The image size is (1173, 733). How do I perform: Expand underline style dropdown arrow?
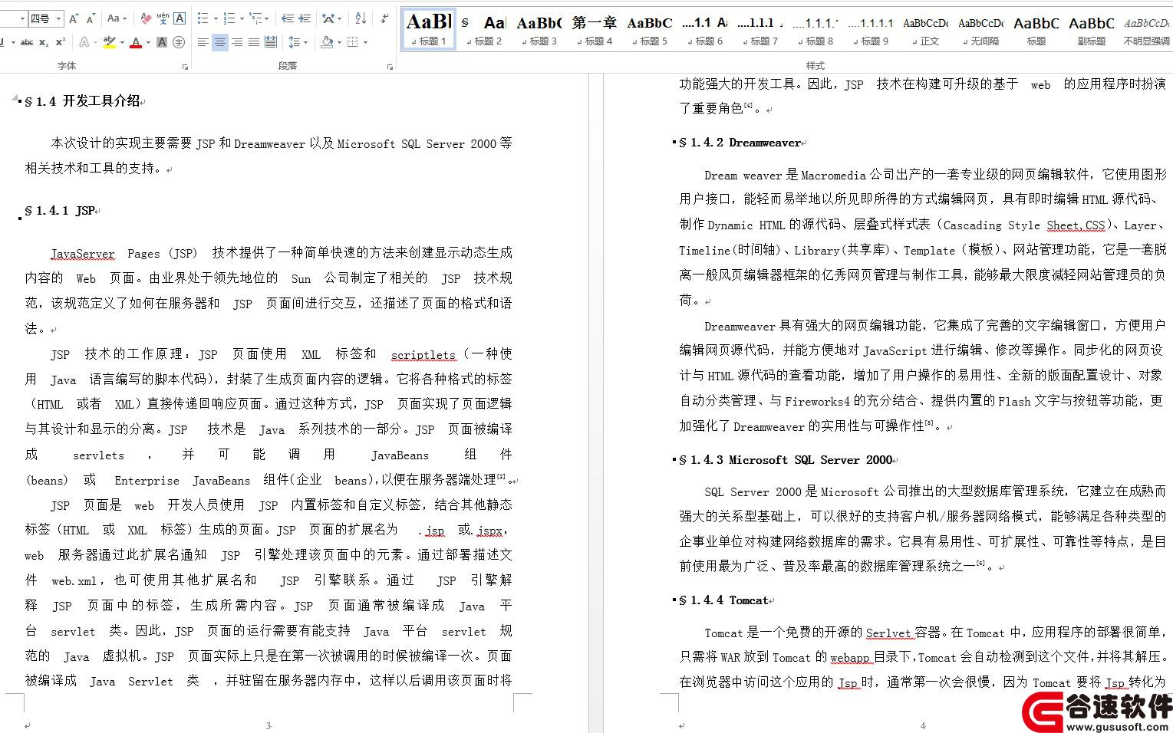(x=13, y=42)
